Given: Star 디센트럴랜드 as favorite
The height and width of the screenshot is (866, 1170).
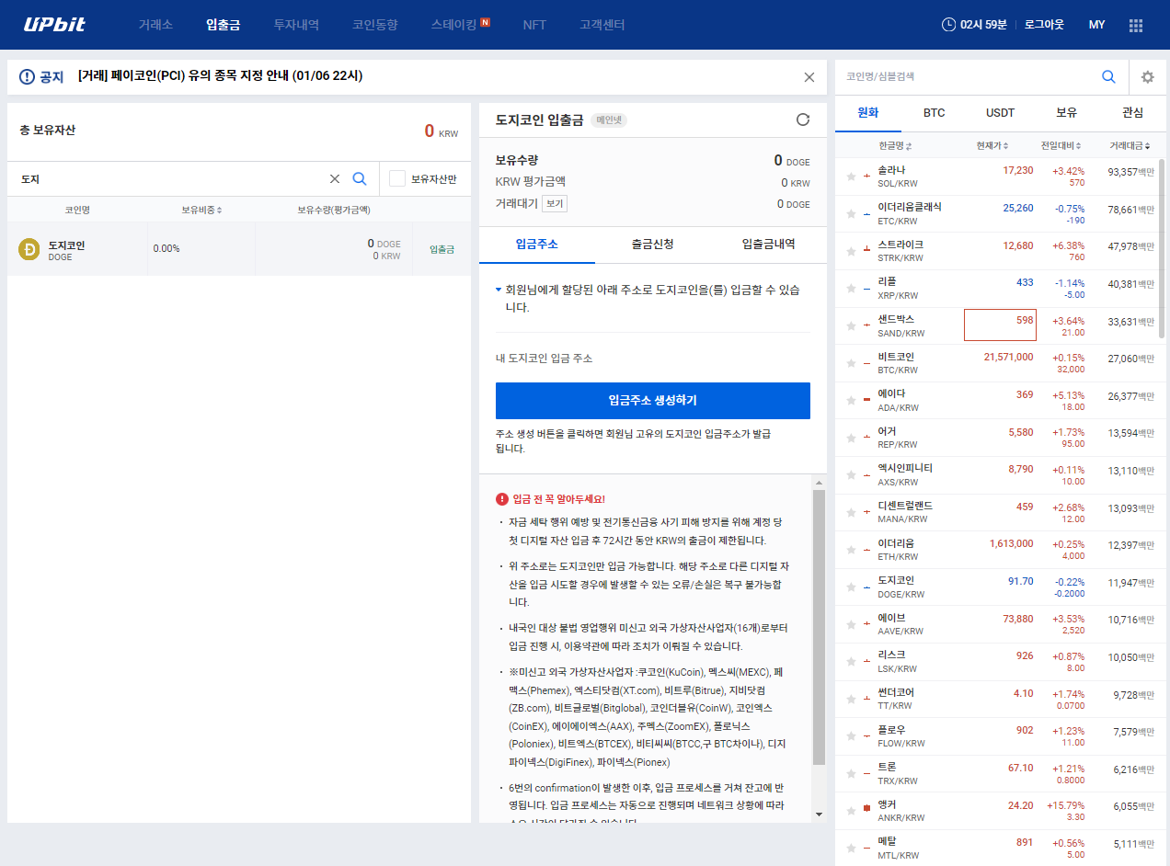Looking at the screenshot, I should pyautogui.click(x=851, y=513).
